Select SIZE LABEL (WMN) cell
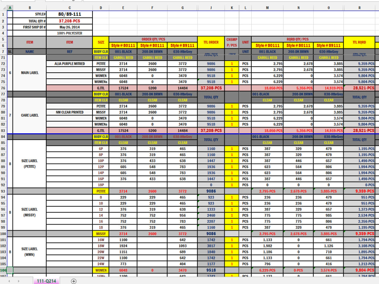 click(x=30, y=252)
